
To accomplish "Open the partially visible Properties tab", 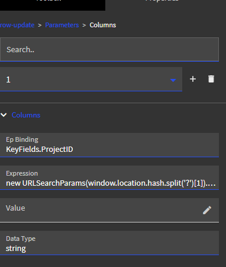I will [162, 1].
